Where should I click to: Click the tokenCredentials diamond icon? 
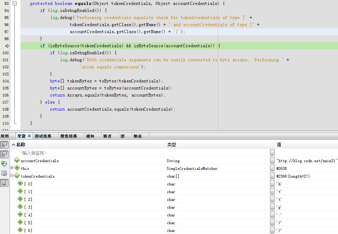click(x=17, y=175)
